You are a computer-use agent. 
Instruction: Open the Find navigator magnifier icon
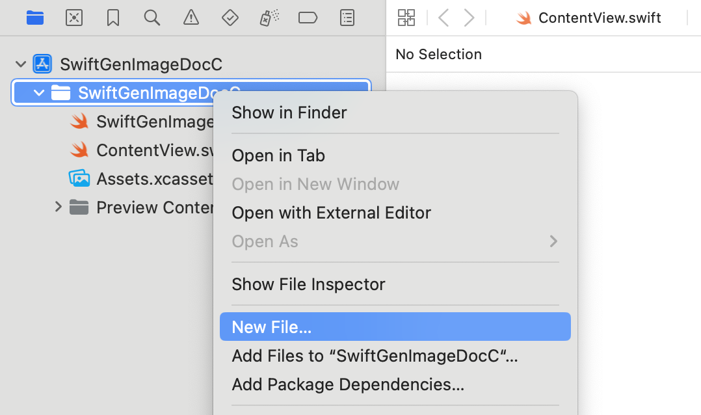pos(152,18)
